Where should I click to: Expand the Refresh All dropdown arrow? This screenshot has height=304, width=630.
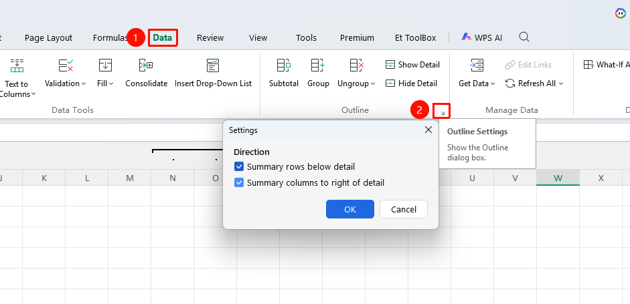tap(561, 84)
